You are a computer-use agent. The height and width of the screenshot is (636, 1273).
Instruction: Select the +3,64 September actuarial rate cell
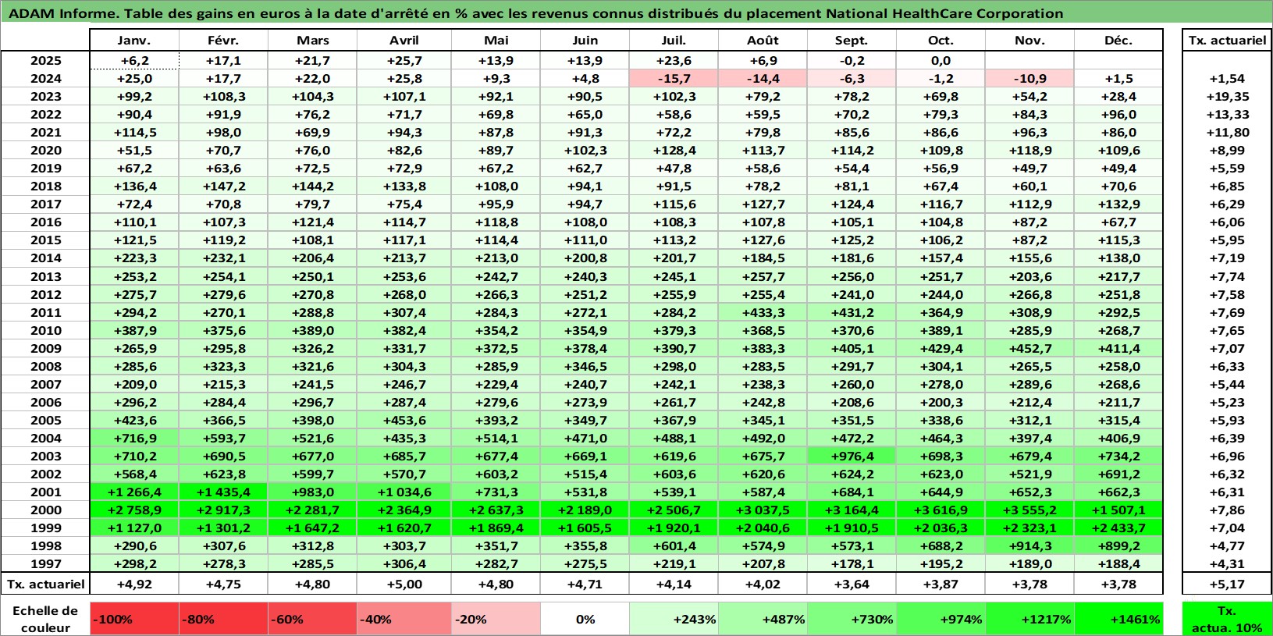pos(852,584)
